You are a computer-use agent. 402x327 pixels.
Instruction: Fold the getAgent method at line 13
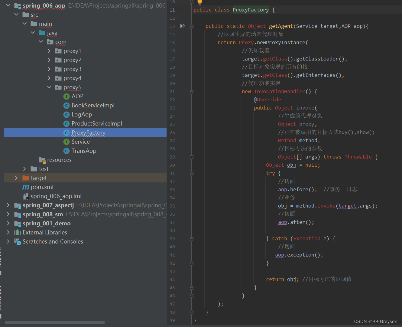(191, 26)
